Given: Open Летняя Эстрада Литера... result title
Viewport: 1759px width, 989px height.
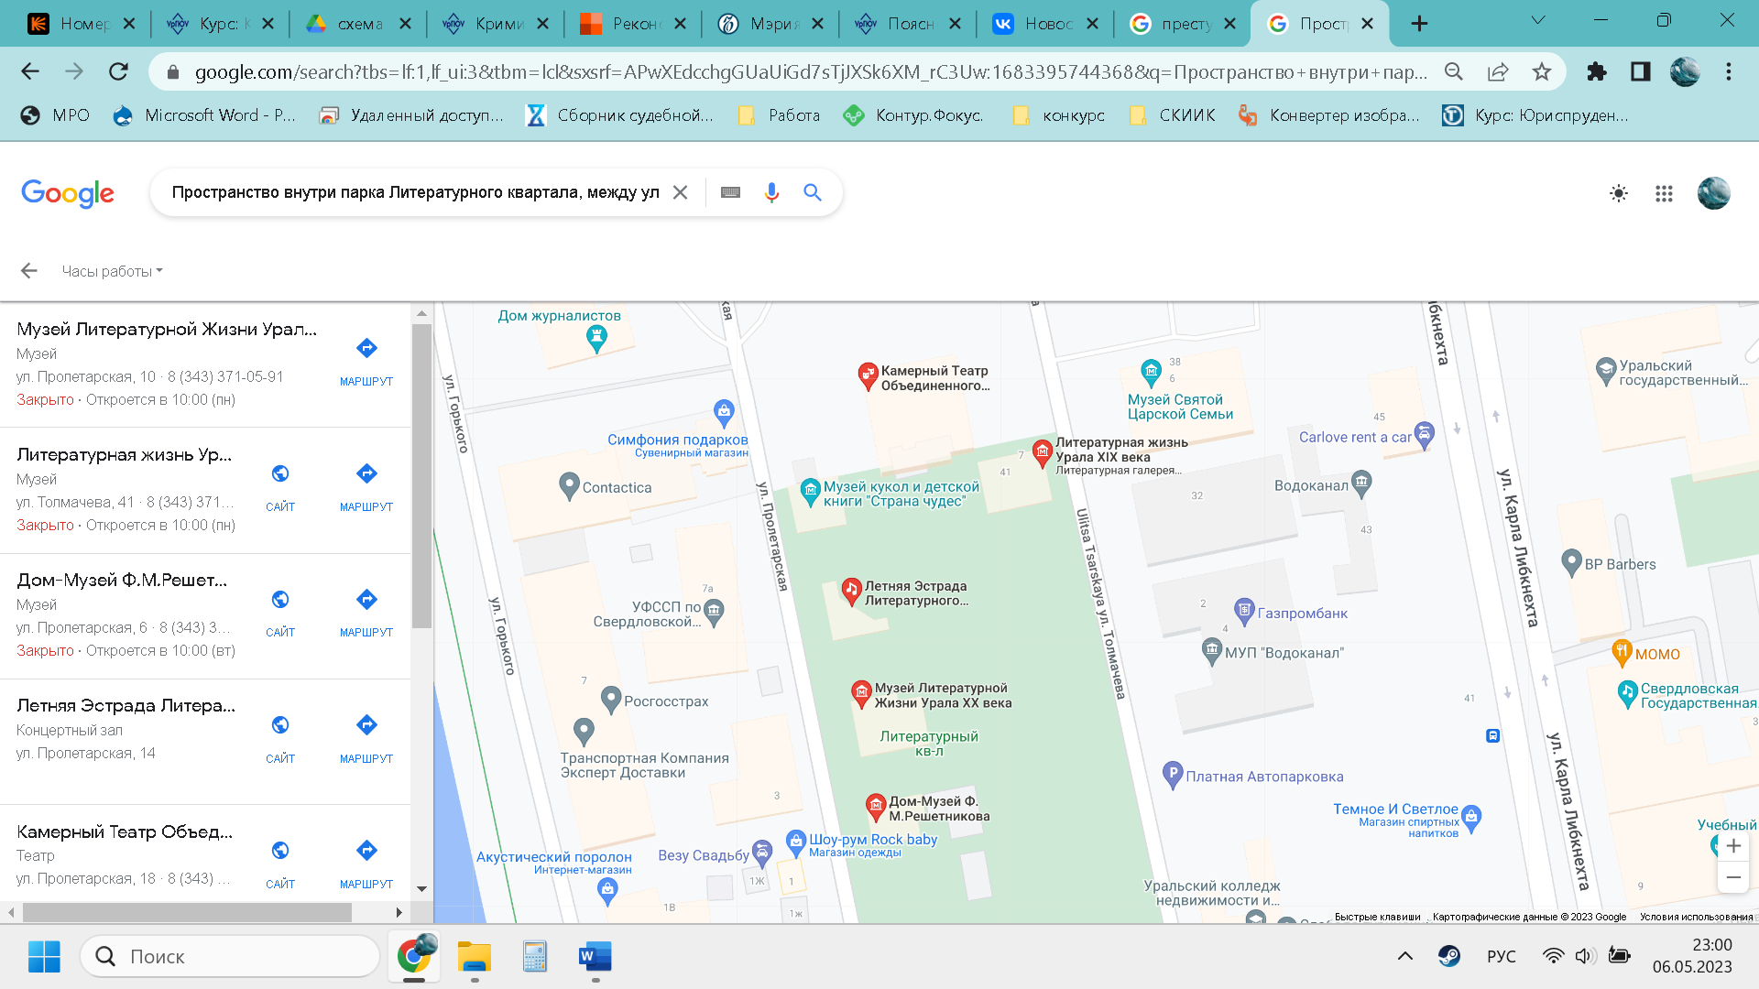Looking at the screenshot, I should (126, 706).
